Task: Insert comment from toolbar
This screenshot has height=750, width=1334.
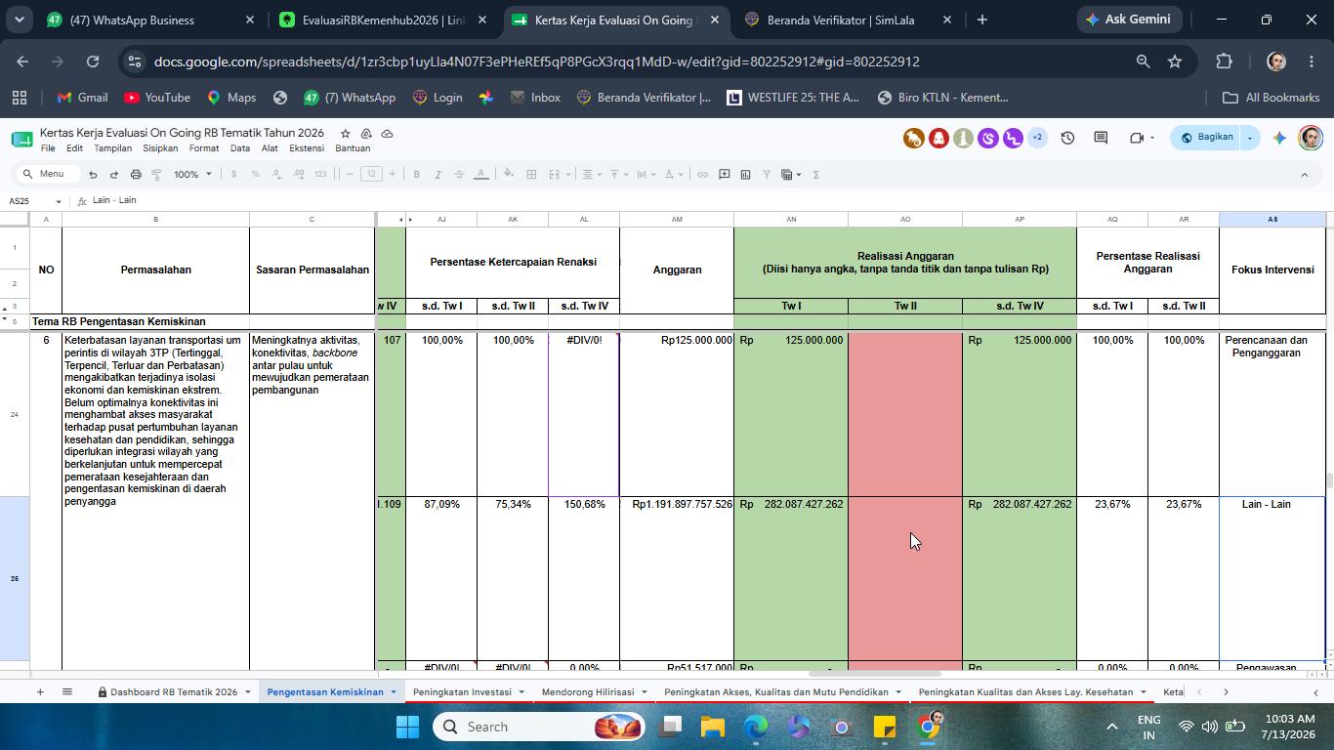Action: (724, 174)
